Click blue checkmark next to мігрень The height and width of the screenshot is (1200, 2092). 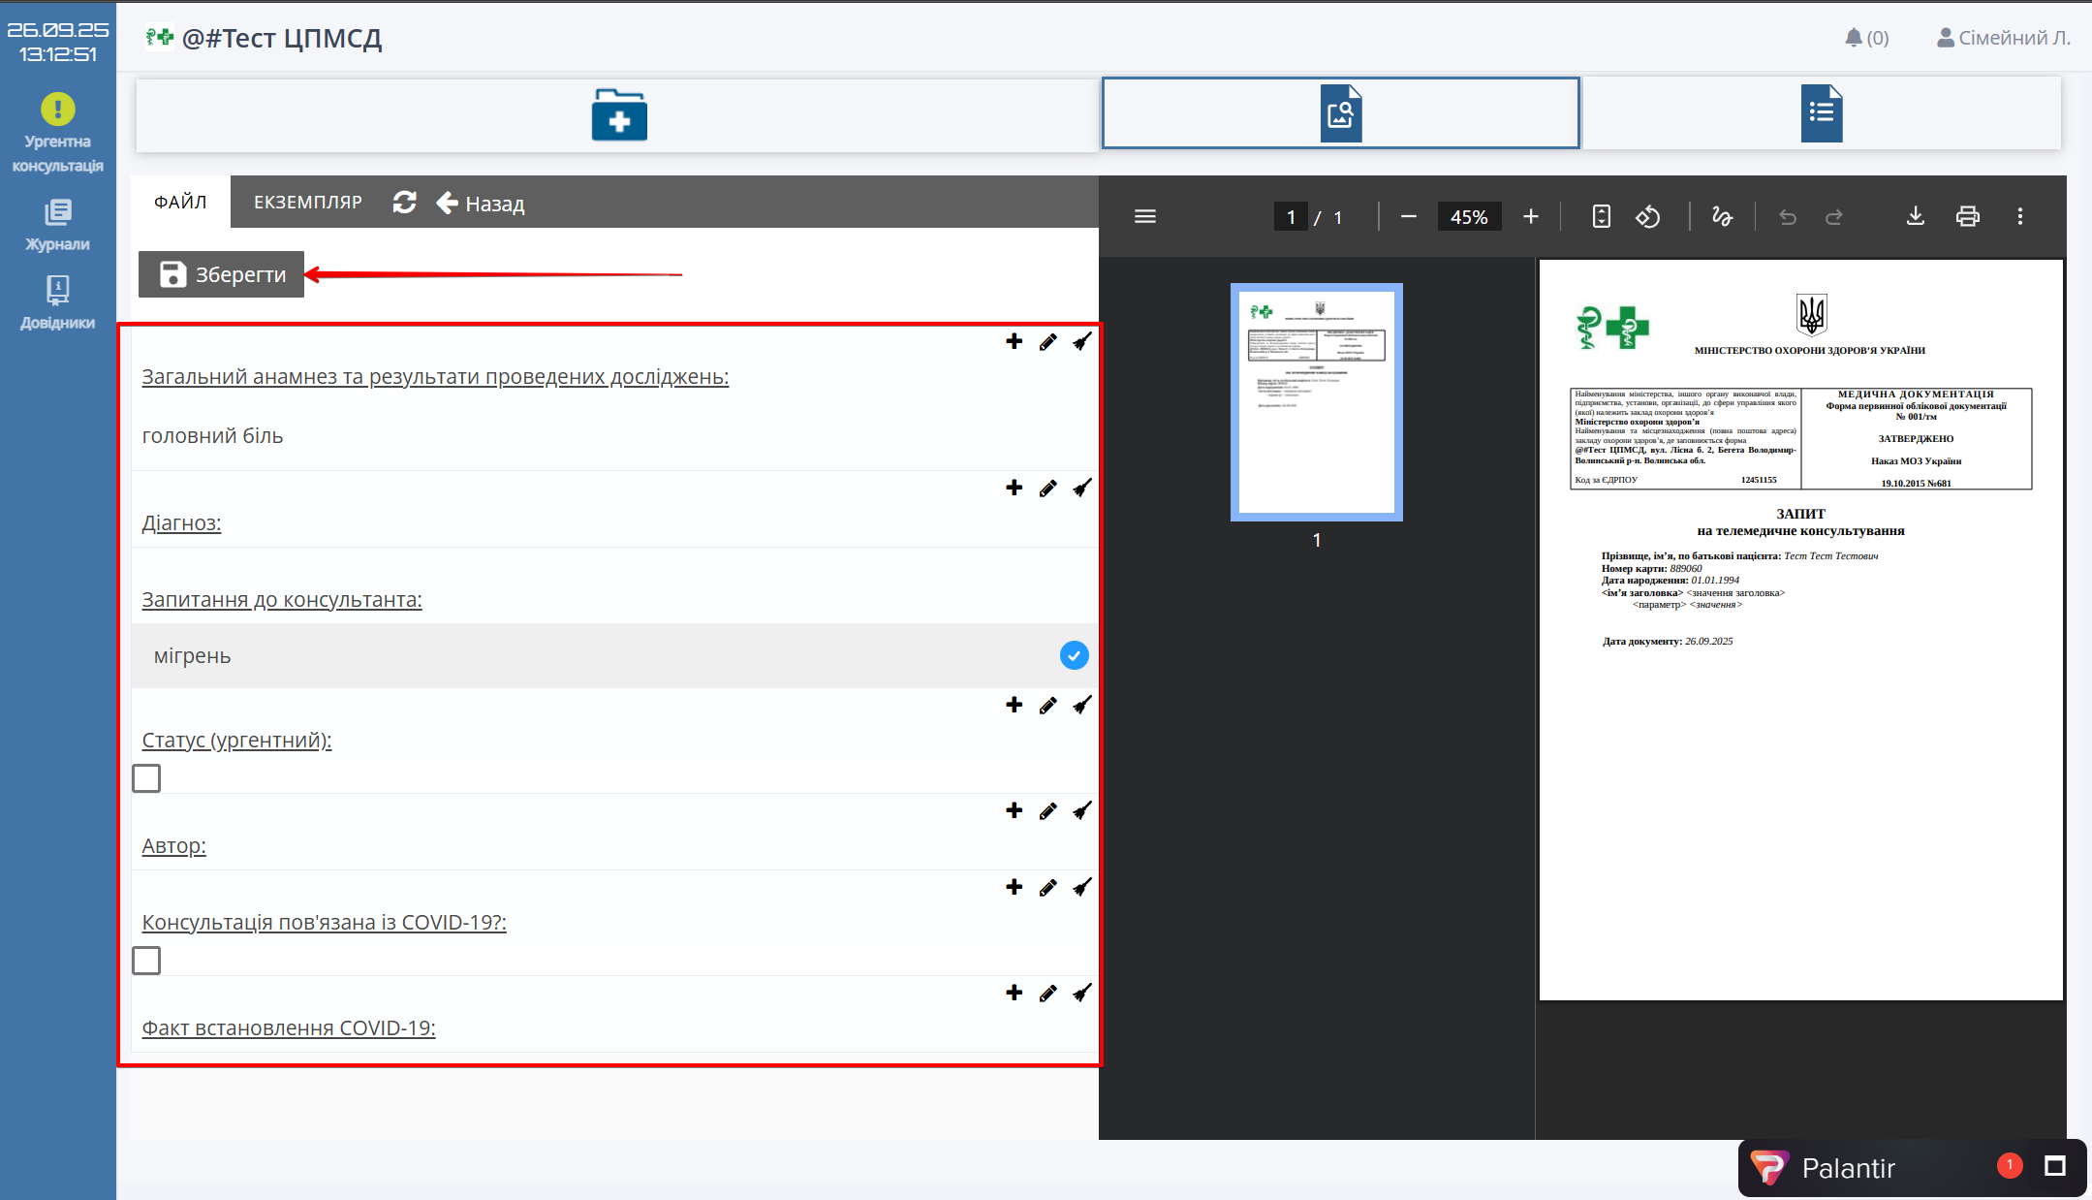coord(1074,656)
